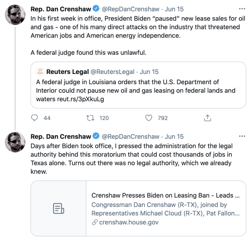Open first tweet's profile avatar

pyautogui.click(x=15, y=16)
